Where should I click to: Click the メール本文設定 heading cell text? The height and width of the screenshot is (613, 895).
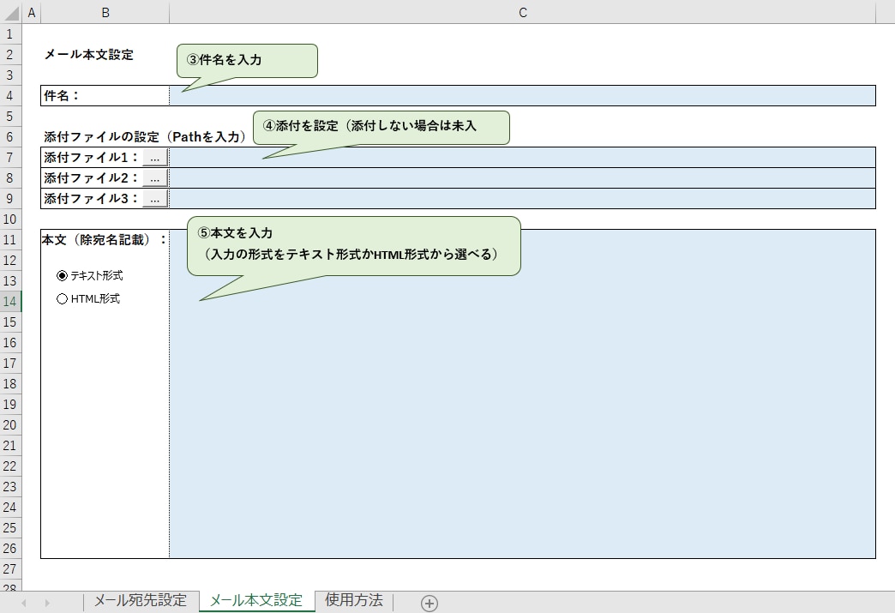[x=89, y=55]
